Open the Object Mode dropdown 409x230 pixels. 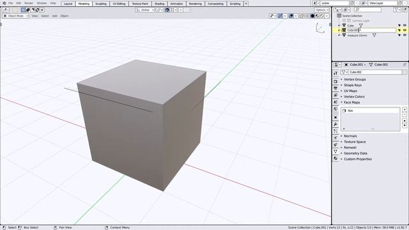15,16
